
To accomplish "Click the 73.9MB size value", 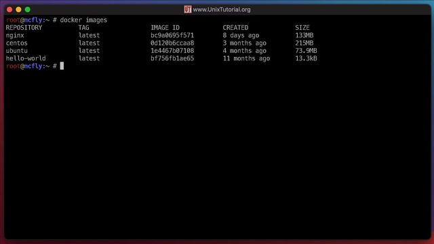I will pos(306,51).
